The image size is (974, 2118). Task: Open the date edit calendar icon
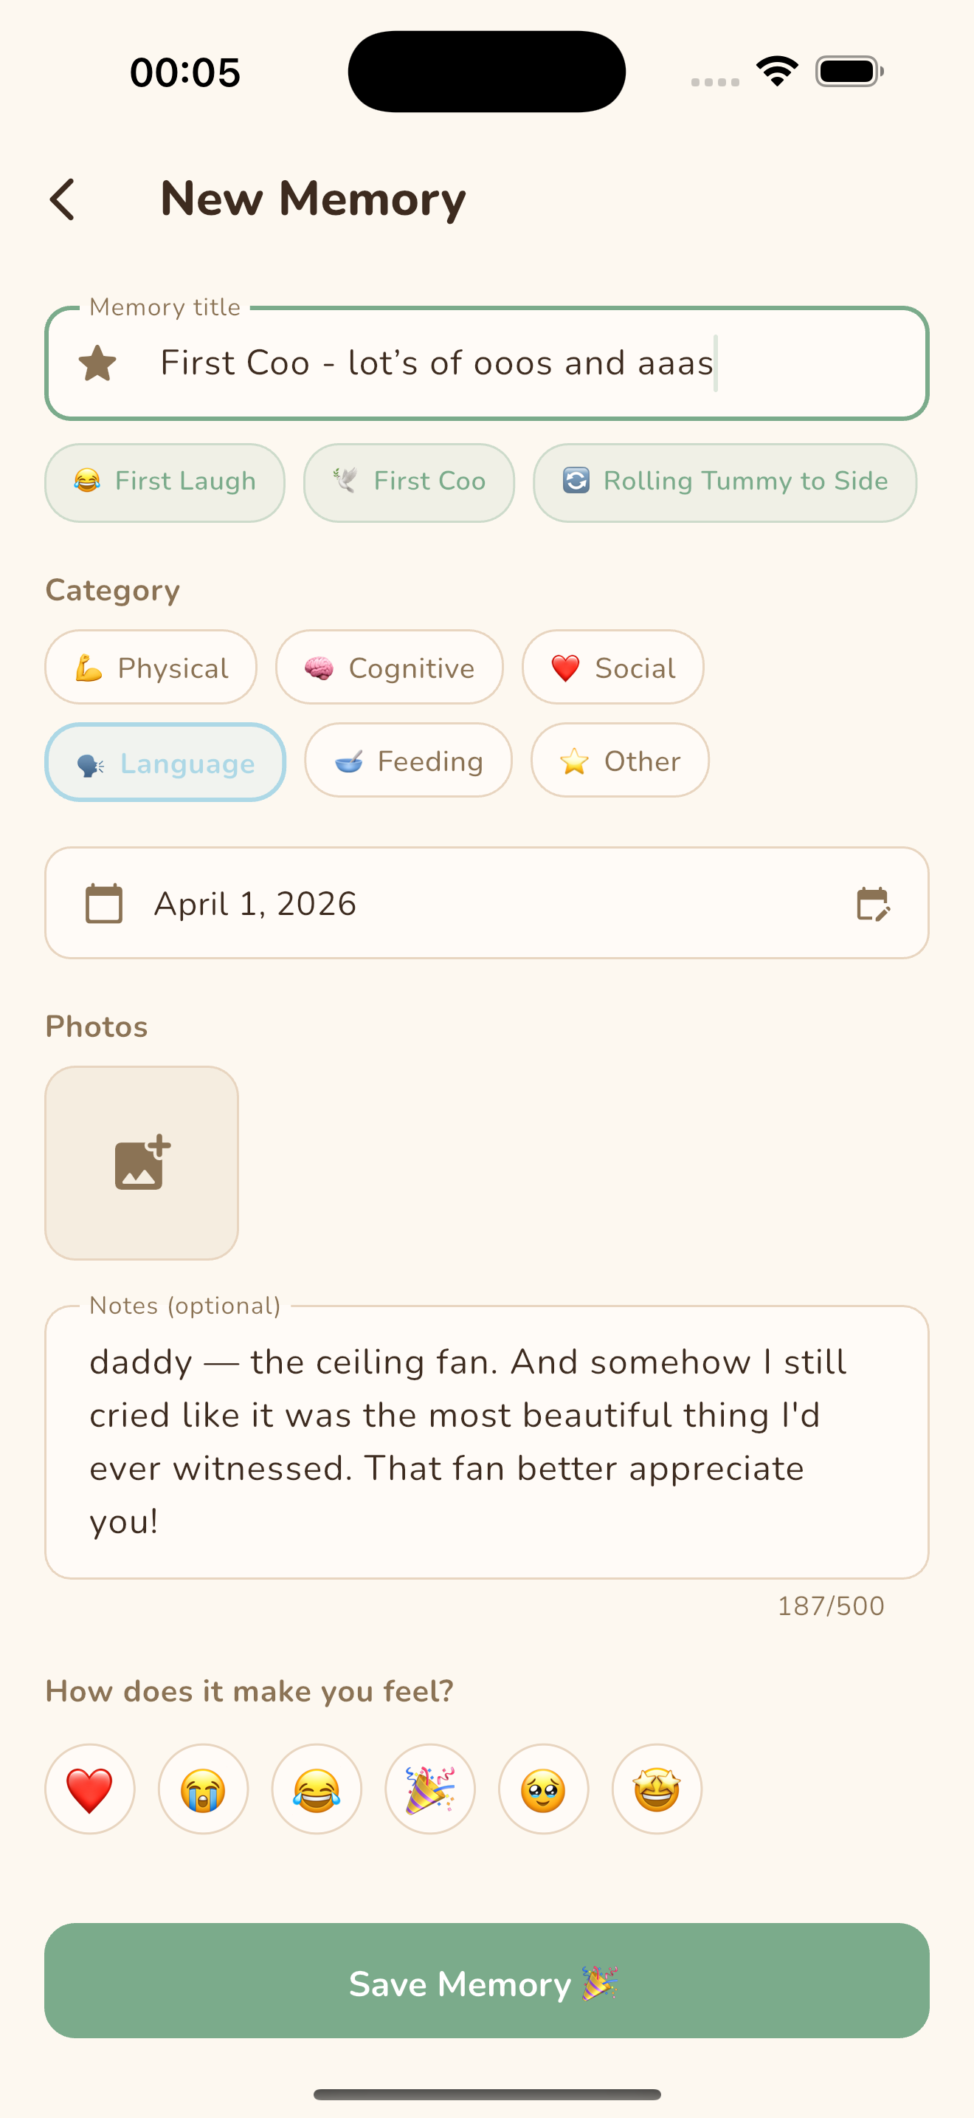point(872,904)
